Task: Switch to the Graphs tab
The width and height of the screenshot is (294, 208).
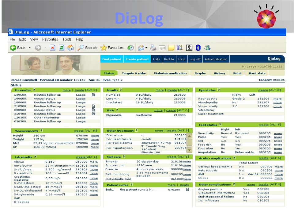Action: pyautogui.click(x=200, y=73)
